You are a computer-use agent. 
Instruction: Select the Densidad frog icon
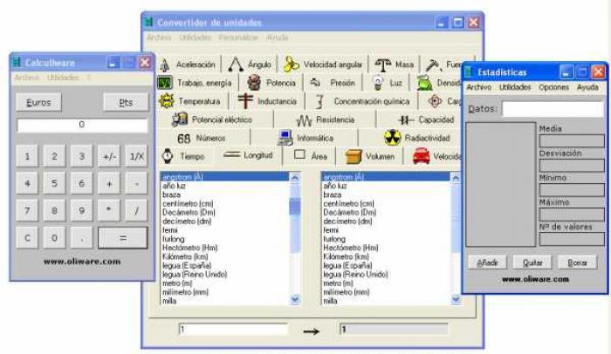424,83
